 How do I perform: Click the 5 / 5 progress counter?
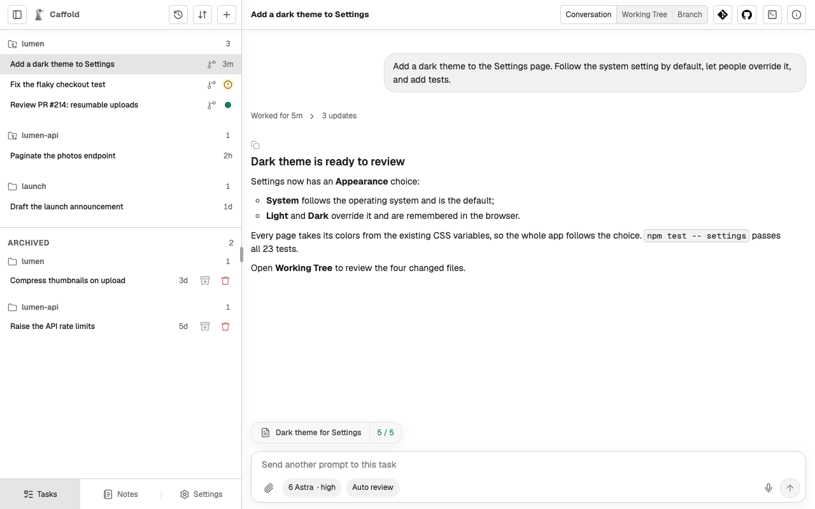tap(385, 433)
